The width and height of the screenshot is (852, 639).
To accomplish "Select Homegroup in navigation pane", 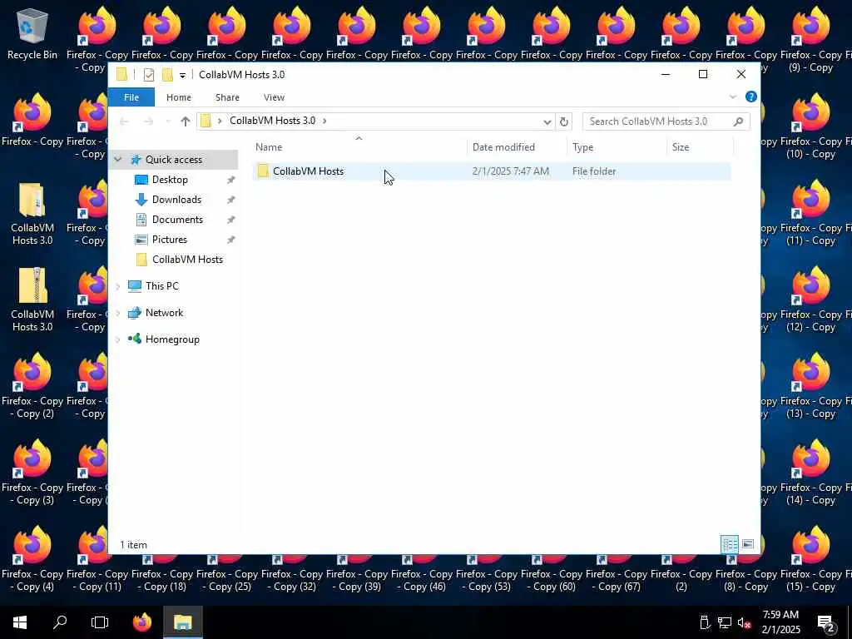I will [x=172, y=339].
